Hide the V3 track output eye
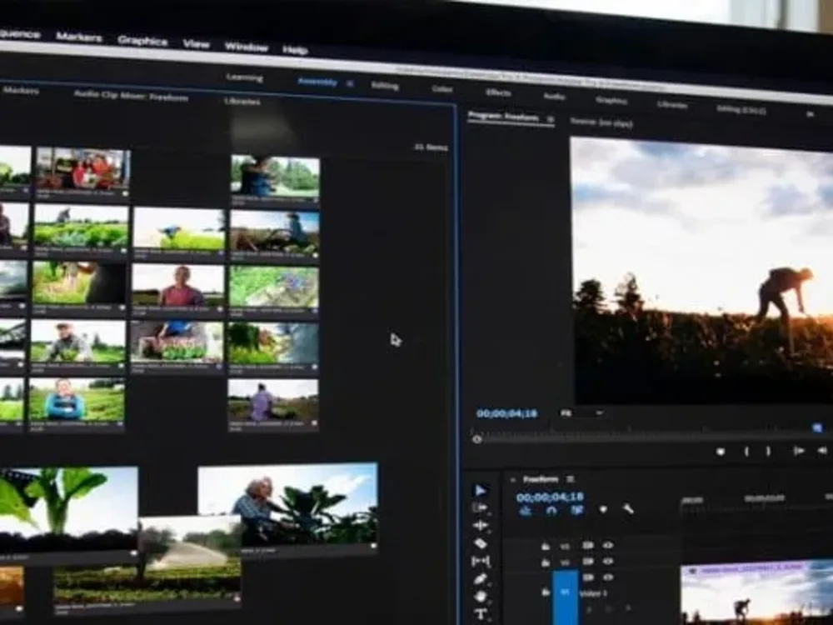This screenshot has height=625, width=833. coord(608,545)
